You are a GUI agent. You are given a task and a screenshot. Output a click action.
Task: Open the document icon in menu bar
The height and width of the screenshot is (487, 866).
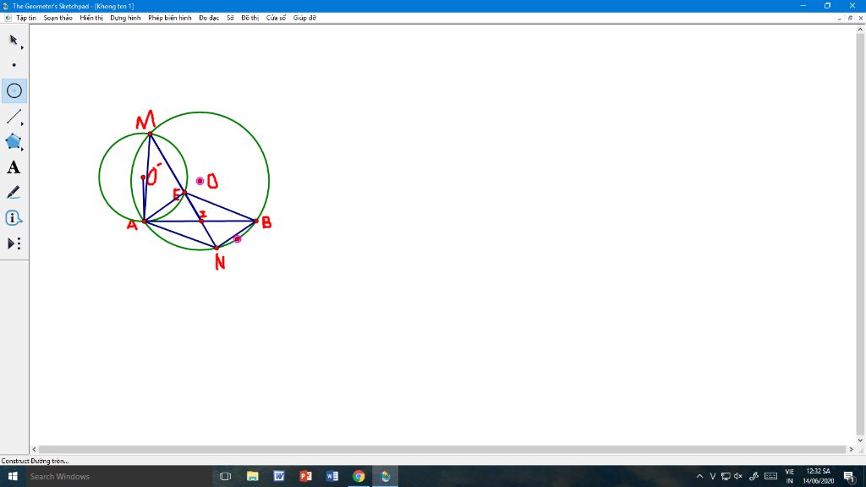[8, 19]
